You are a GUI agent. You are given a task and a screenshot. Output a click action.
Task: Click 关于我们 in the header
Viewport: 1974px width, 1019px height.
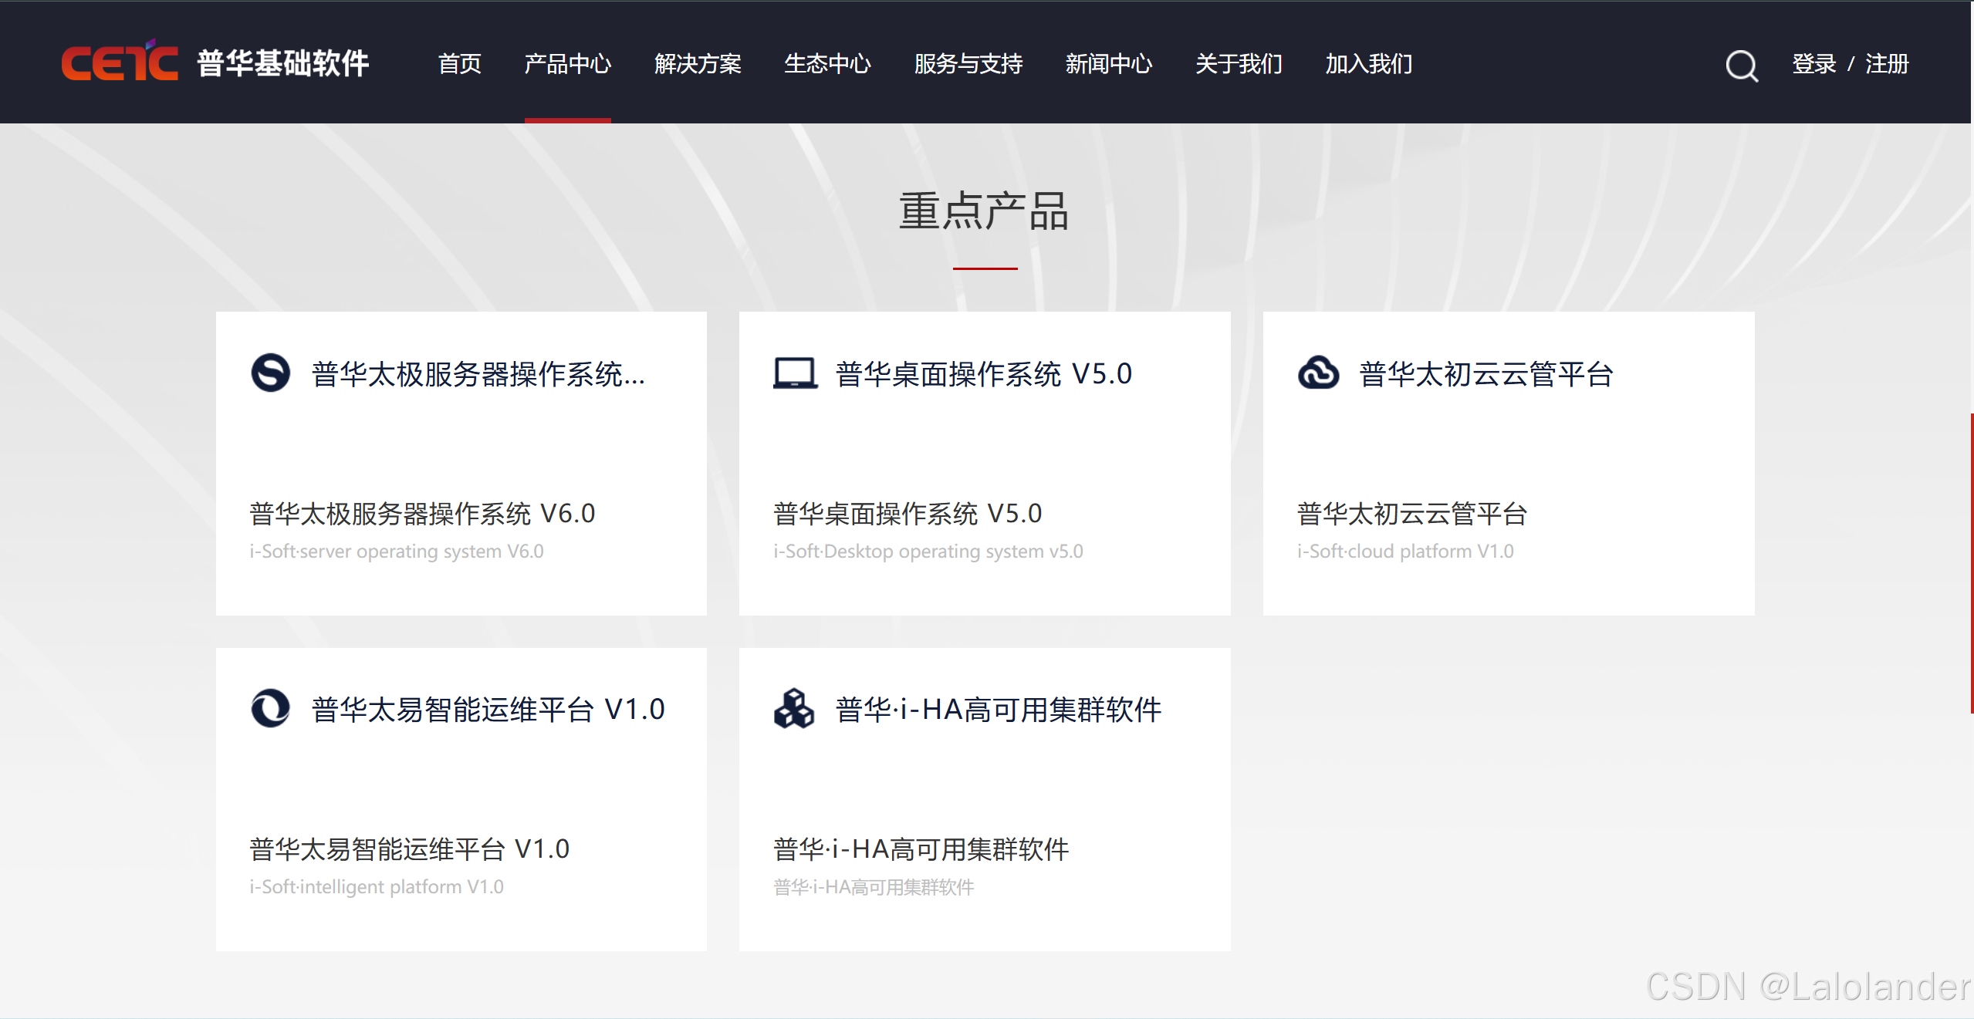click(1239, 63)
